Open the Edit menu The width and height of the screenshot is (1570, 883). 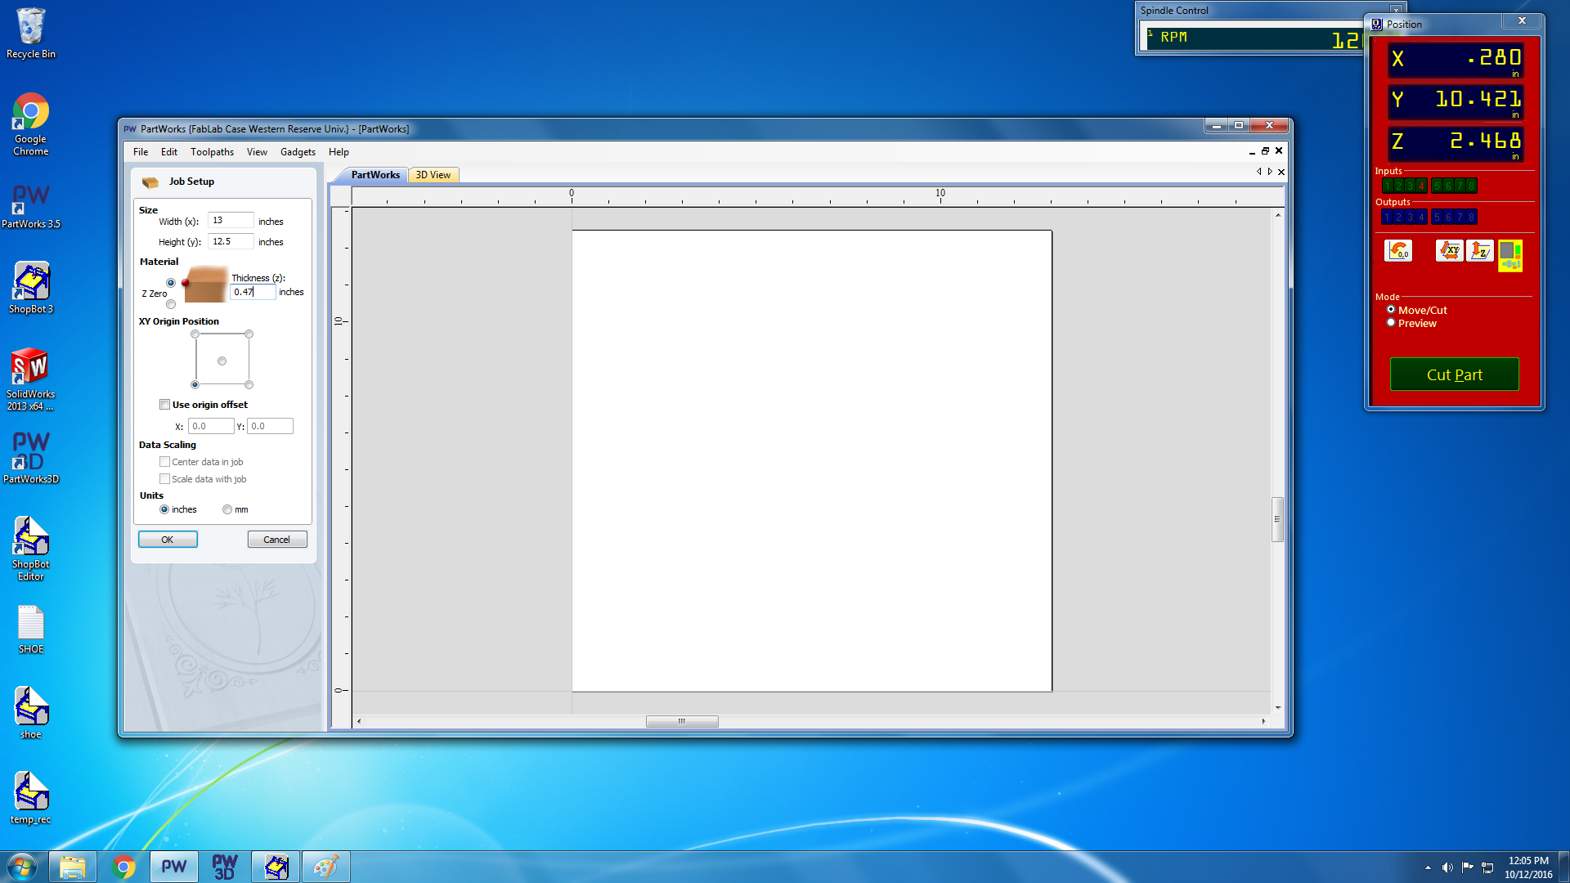click(169, 152)
